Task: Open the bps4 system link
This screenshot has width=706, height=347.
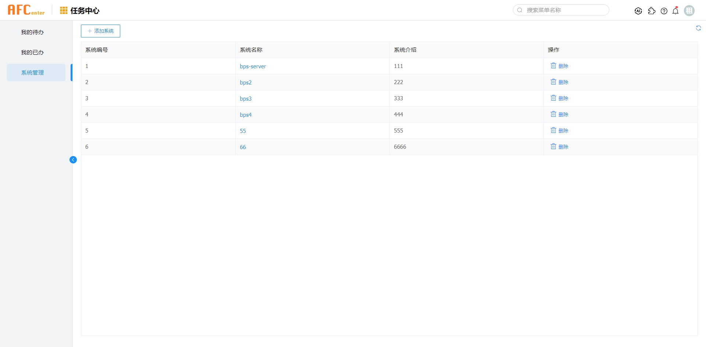Action: tap(245, 115)
